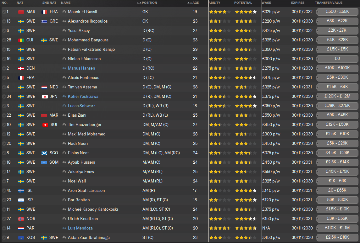Click the Potential column header
This screenshot has height=243, width=360.
243,3
